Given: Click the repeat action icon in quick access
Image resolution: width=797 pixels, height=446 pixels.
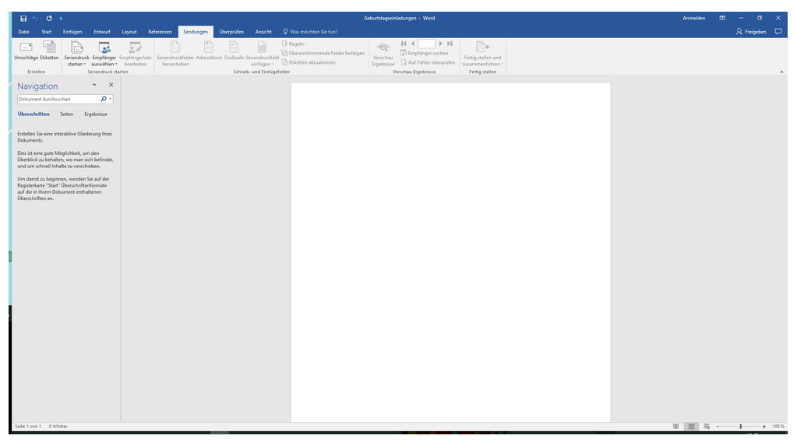Looking at the screenshot, I should pos(49,18).
